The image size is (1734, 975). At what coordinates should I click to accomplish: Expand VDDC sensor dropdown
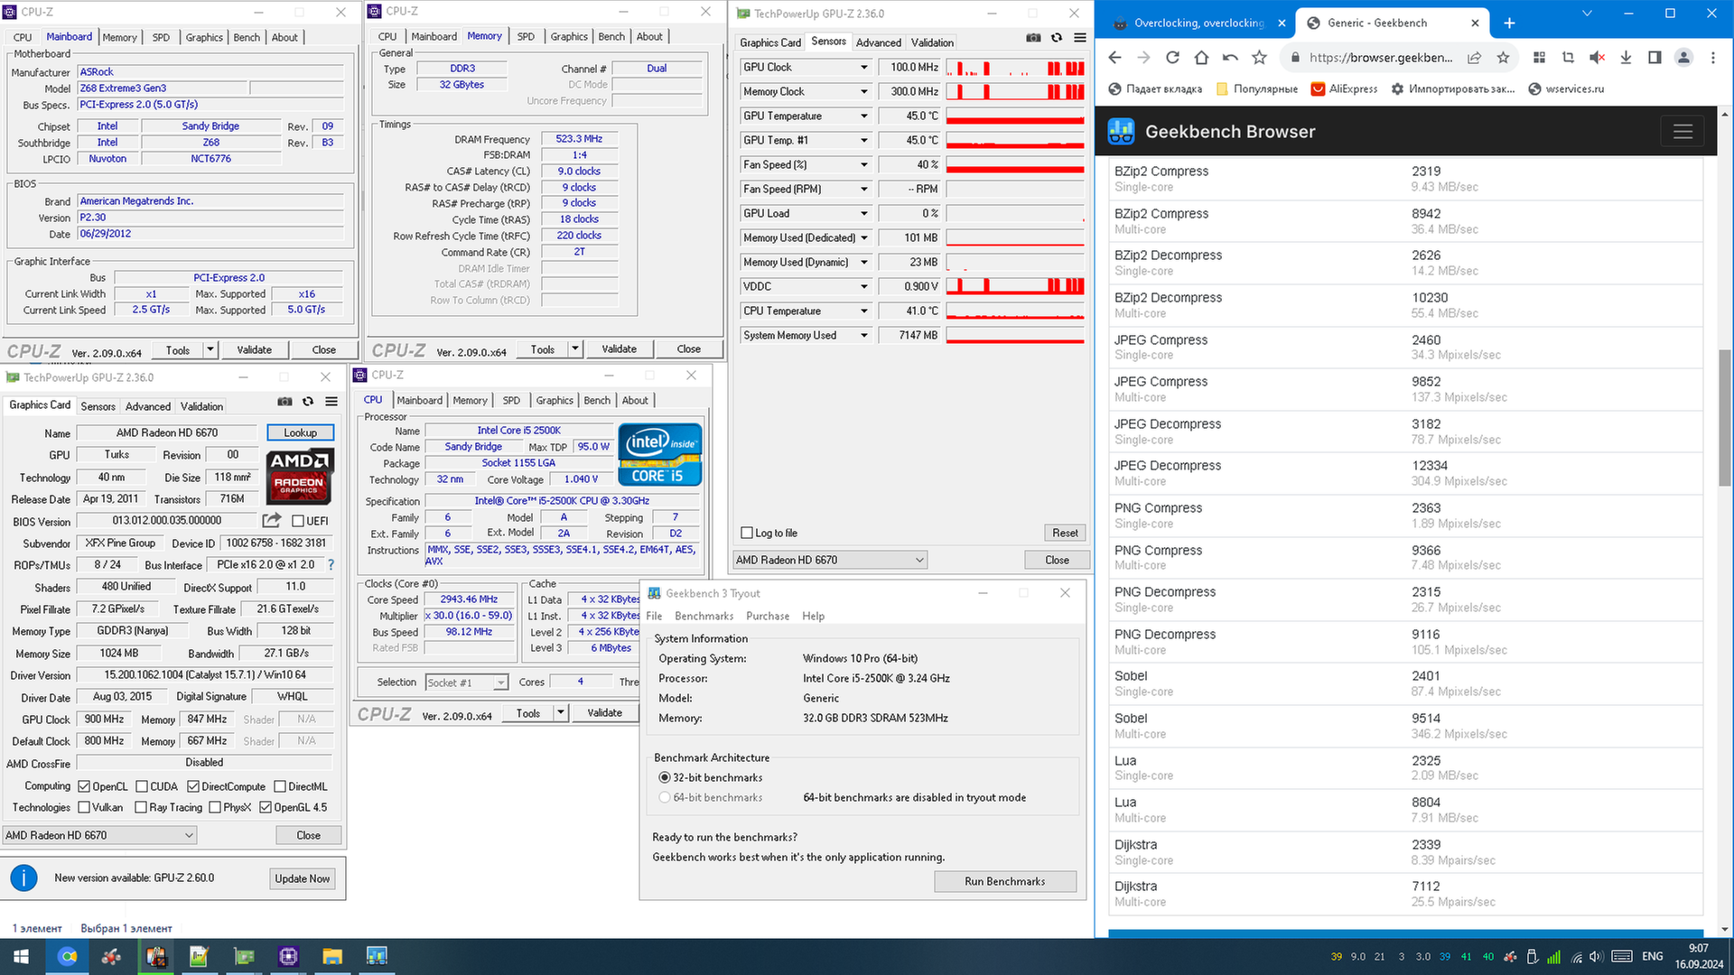[863, 287]
